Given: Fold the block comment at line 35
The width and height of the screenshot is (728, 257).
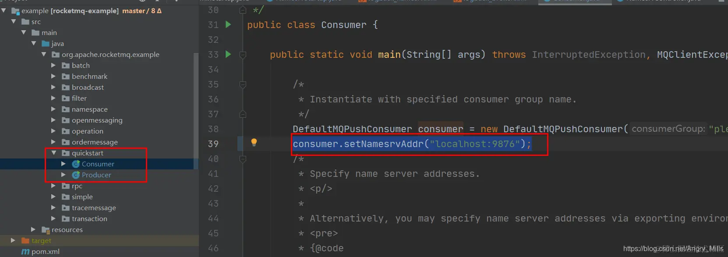Looking at the screenshot, I should pyautogui.click(x=243, y=84).
